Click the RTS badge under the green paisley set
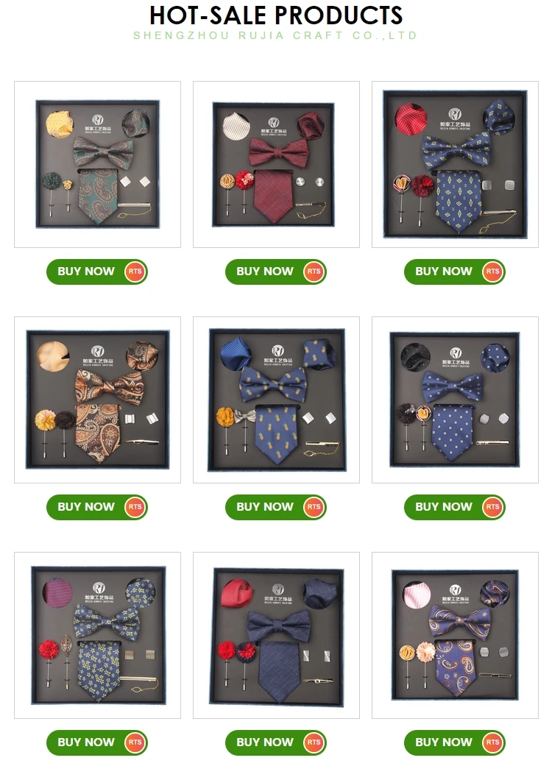552x780 pixels. click(x=135, y=272)
